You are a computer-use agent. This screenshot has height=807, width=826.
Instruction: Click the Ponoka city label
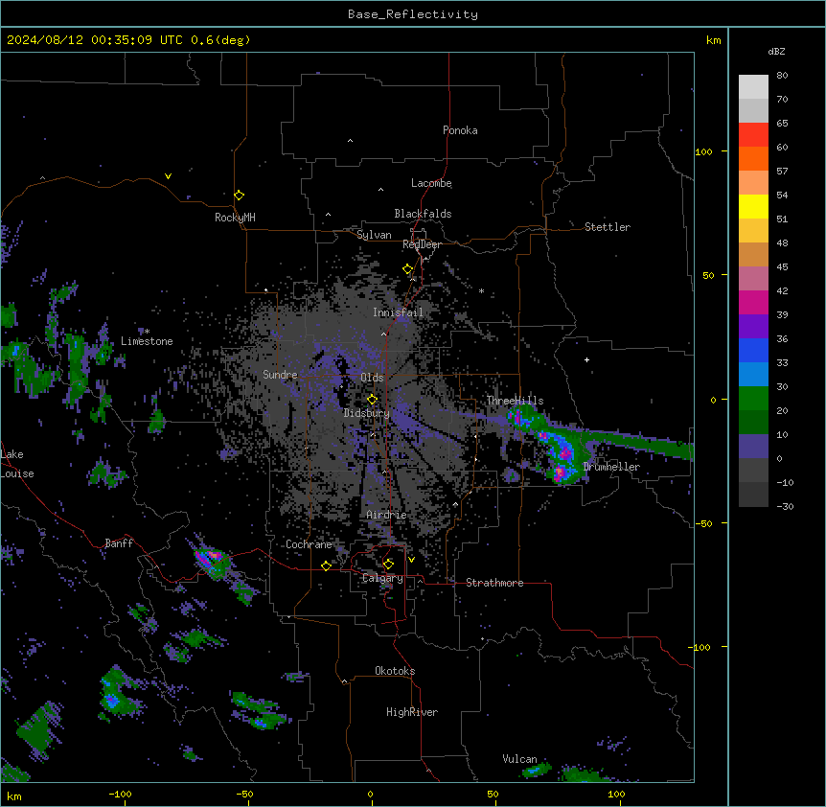pyautogui.click(x=460, y=130)
